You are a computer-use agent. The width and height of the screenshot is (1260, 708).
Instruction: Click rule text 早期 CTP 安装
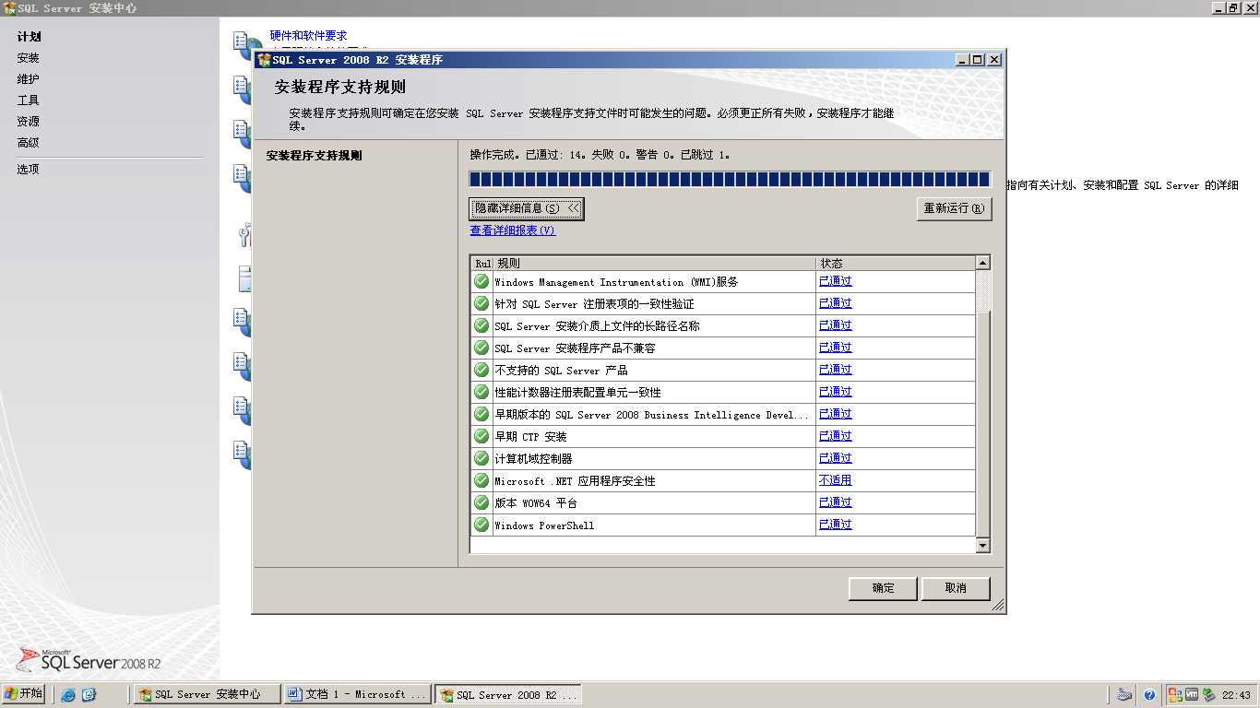point(531,437)
